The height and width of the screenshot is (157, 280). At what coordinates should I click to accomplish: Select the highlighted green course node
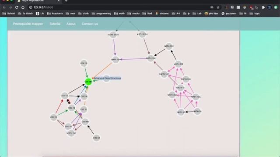[x=88, y=82]
